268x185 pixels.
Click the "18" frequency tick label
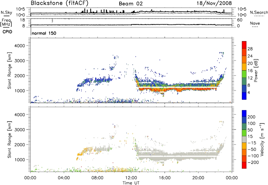tap(22, 20)
